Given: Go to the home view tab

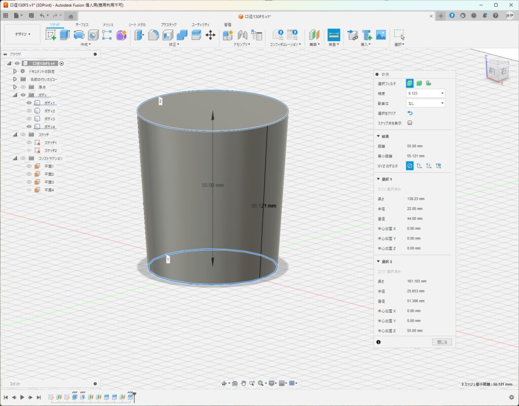Looking at the screenshot, I should click(70, 16).
